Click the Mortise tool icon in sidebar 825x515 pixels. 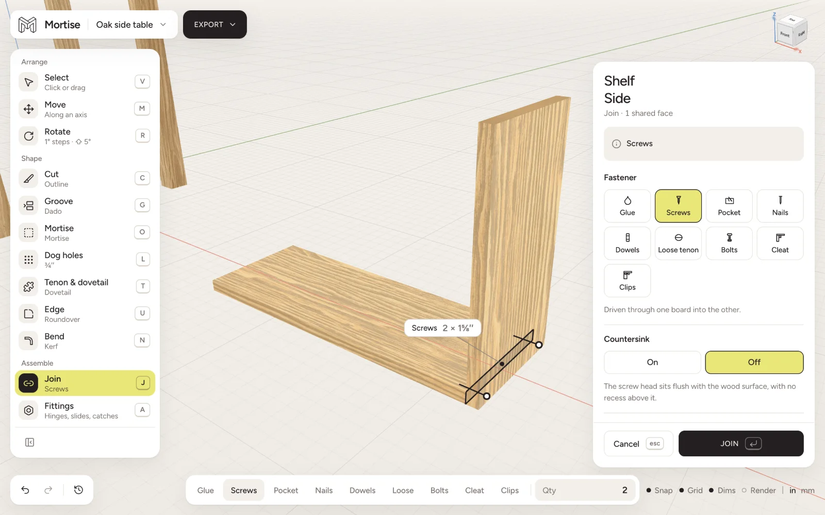(29, 233)
